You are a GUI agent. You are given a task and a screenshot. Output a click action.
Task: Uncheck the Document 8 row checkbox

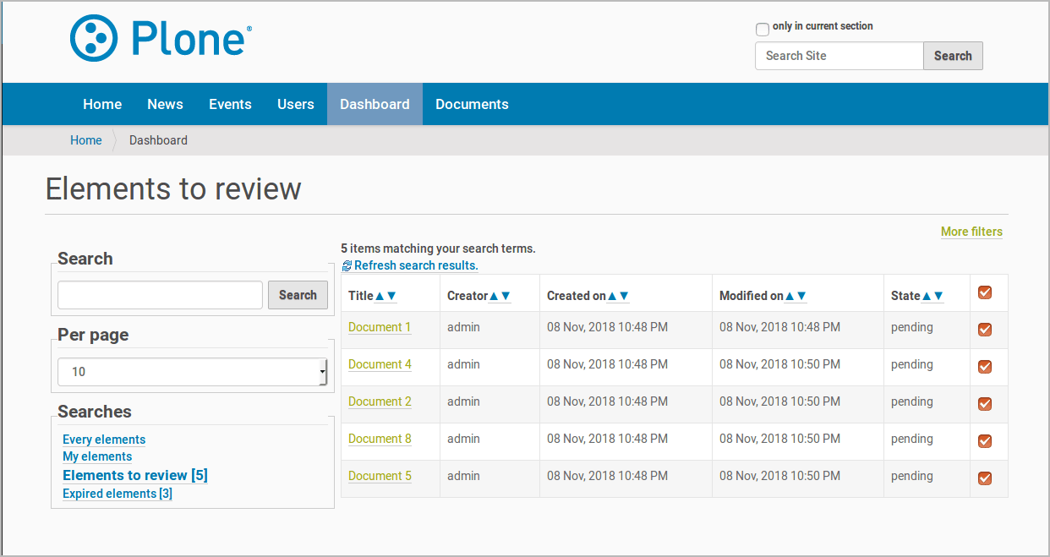pos(985,441)
